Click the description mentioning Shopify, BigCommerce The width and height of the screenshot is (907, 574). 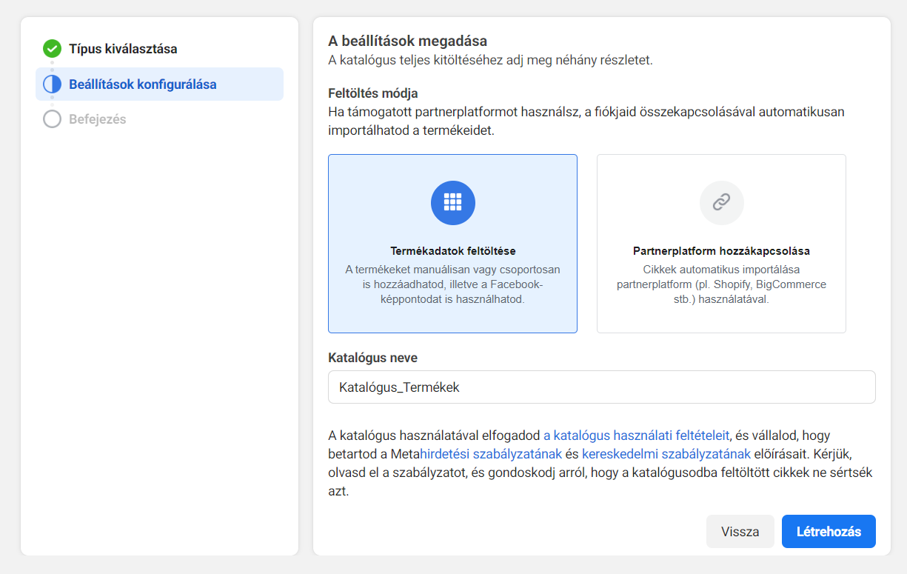pos(721,284)
